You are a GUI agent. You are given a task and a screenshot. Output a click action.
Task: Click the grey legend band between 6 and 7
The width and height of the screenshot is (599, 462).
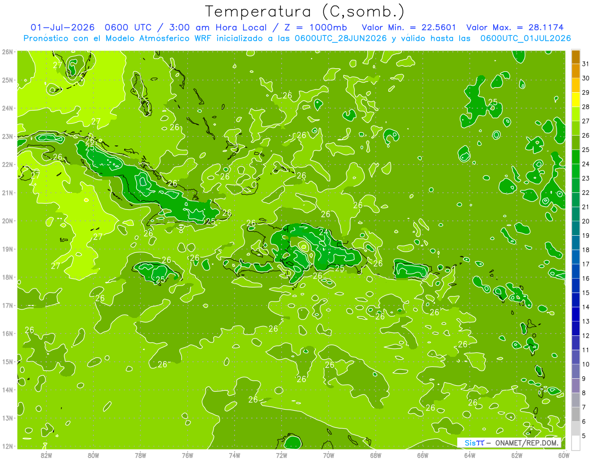coord(576,414)
